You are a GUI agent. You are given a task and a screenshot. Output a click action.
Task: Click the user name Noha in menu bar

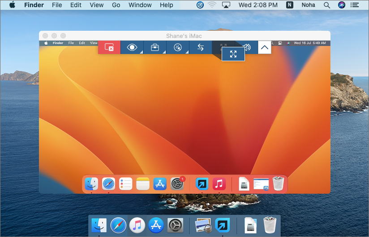tap(309, 5)
